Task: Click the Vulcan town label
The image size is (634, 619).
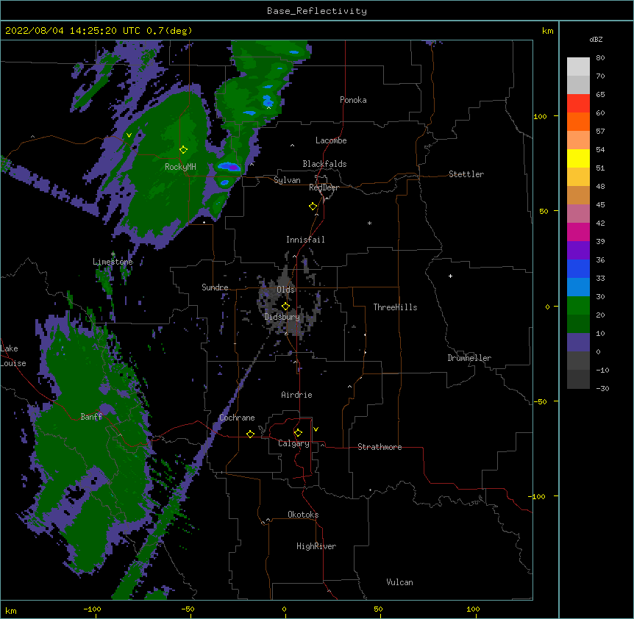Action: [399, 582]
